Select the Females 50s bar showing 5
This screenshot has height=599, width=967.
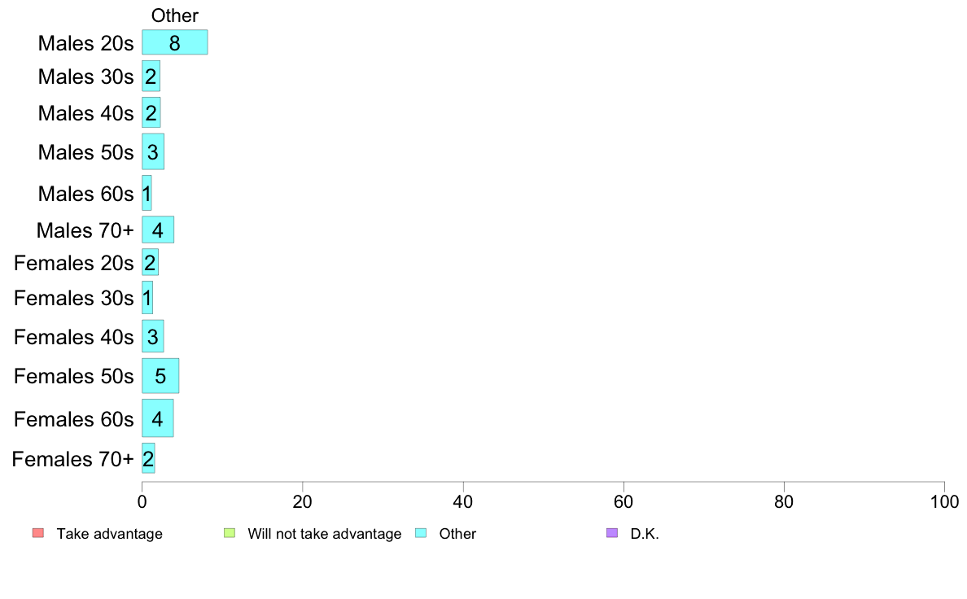tap(160, 376)
